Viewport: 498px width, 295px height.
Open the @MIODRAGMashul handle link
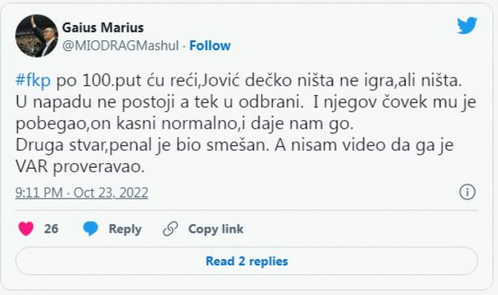point(121,46)
